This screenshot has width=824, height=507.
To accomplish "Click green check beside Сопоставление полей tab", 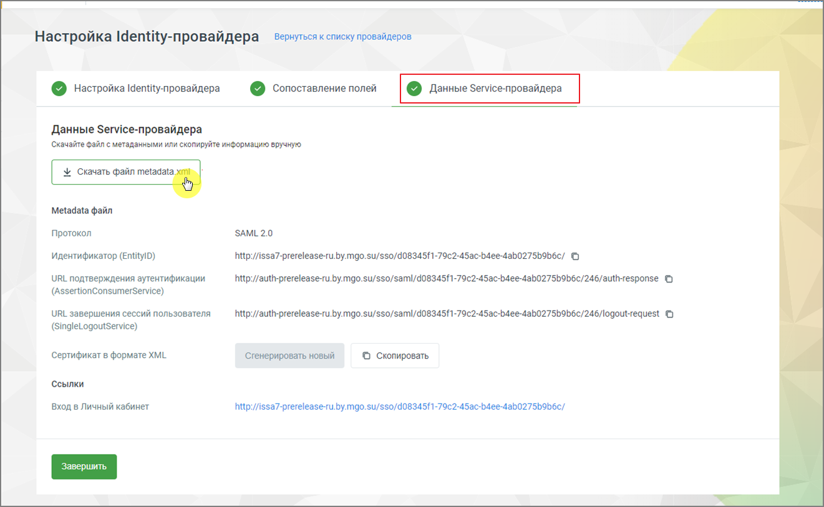I will [x=258, y=89].
